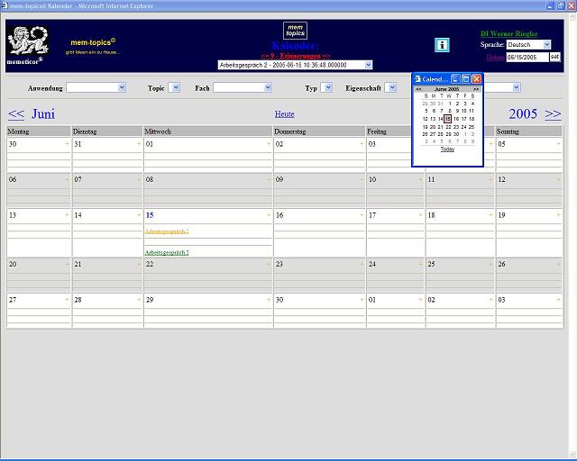
Task: Open the orange Arbeitsgespräch 2 entry
Action: coord(167,231)
